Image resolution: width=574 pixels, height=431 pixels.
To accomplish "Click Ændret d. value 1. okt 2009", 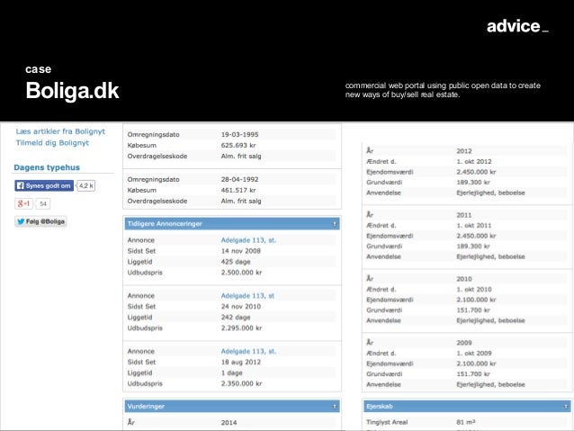I will [x=474, y=354].
